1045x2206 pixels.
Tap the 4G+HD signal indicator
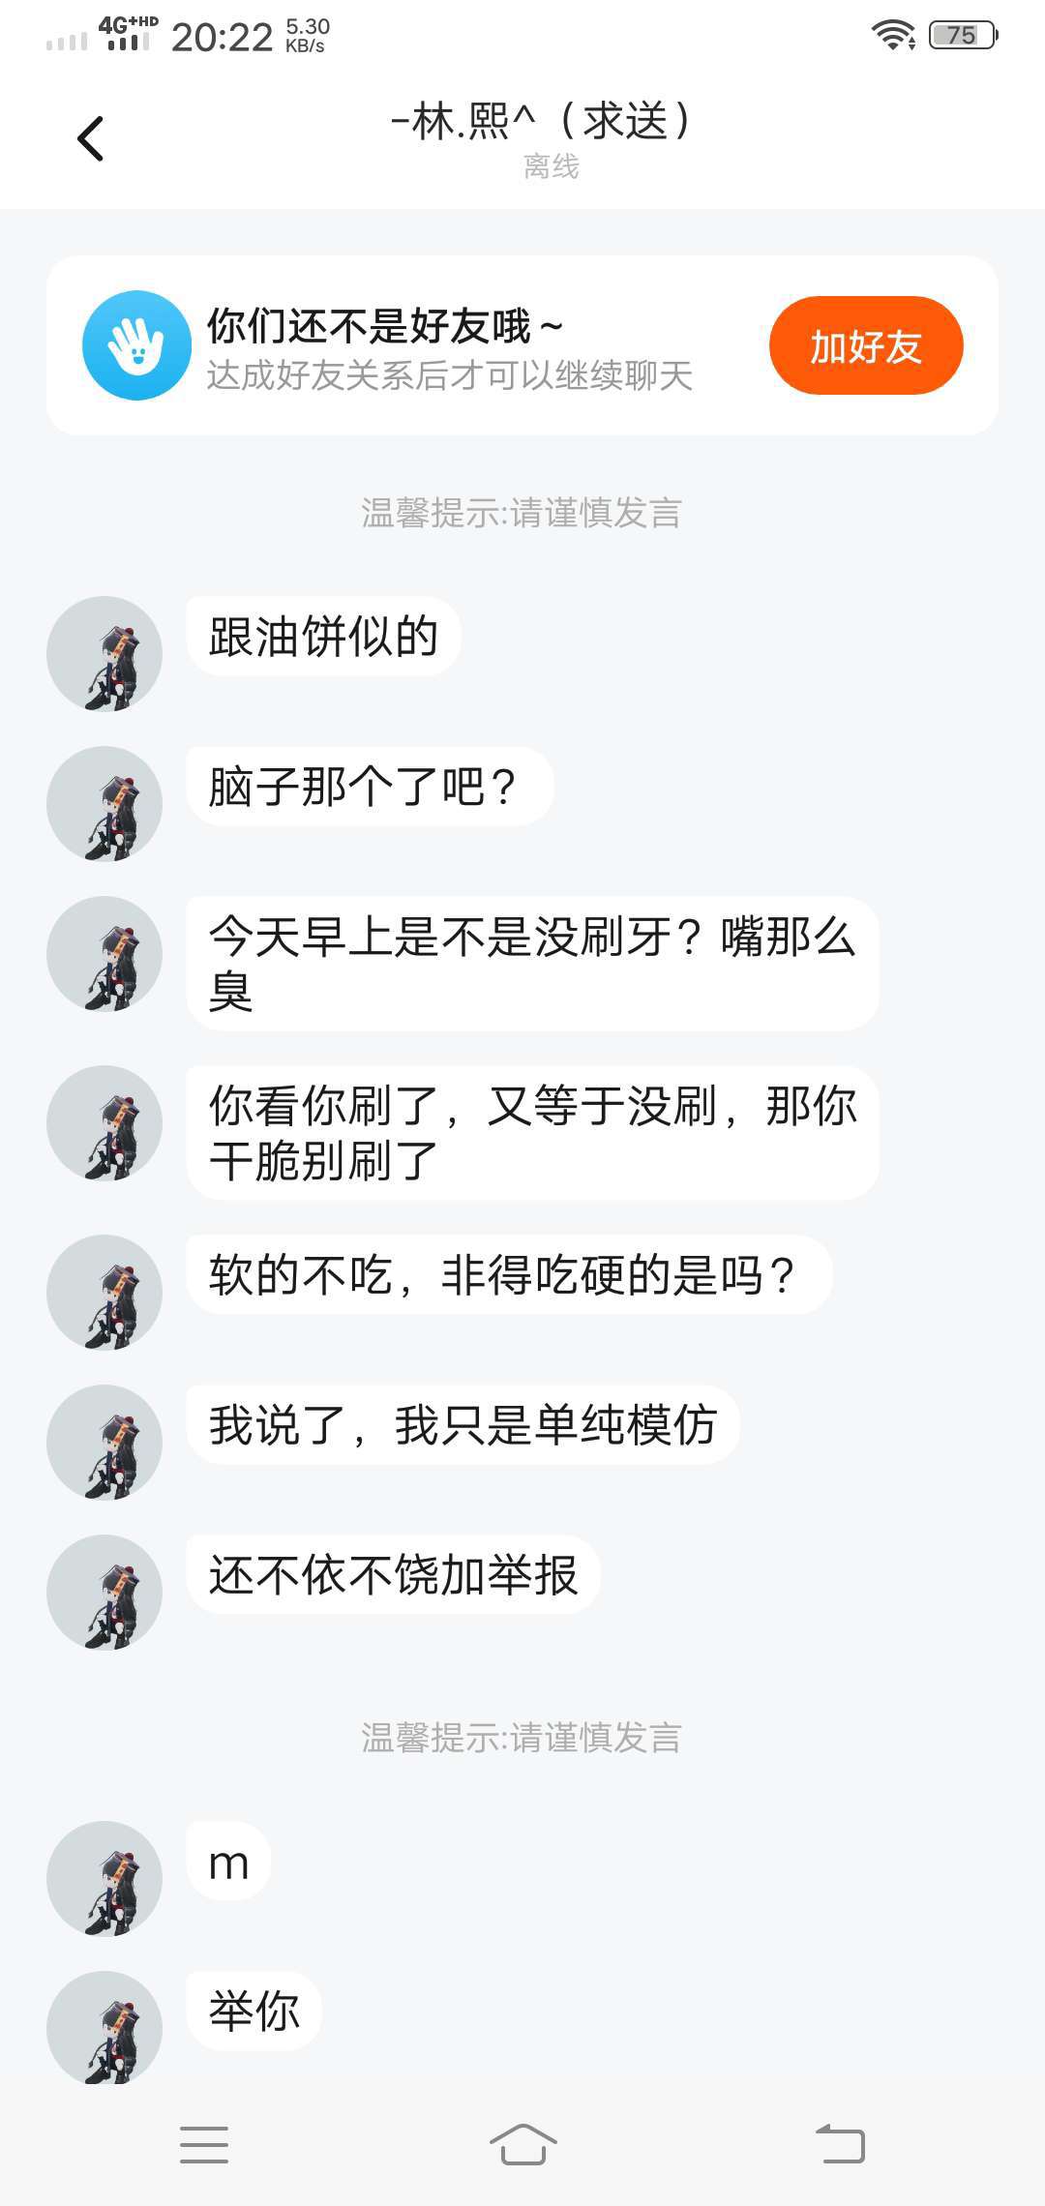click(128, 33)
